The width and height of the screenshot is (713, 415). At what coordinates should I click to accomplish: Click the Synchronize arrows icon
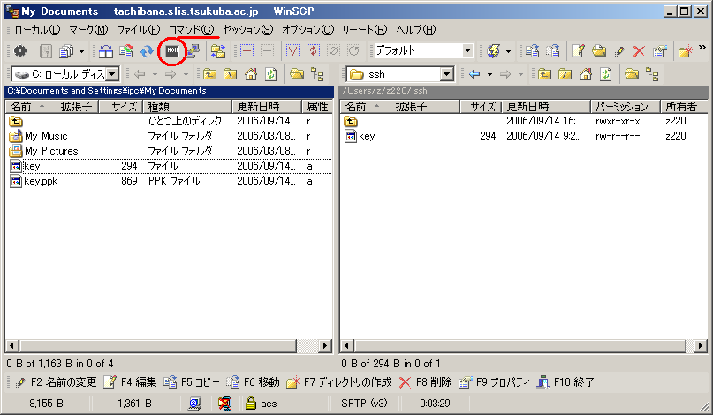click(147, 51)
